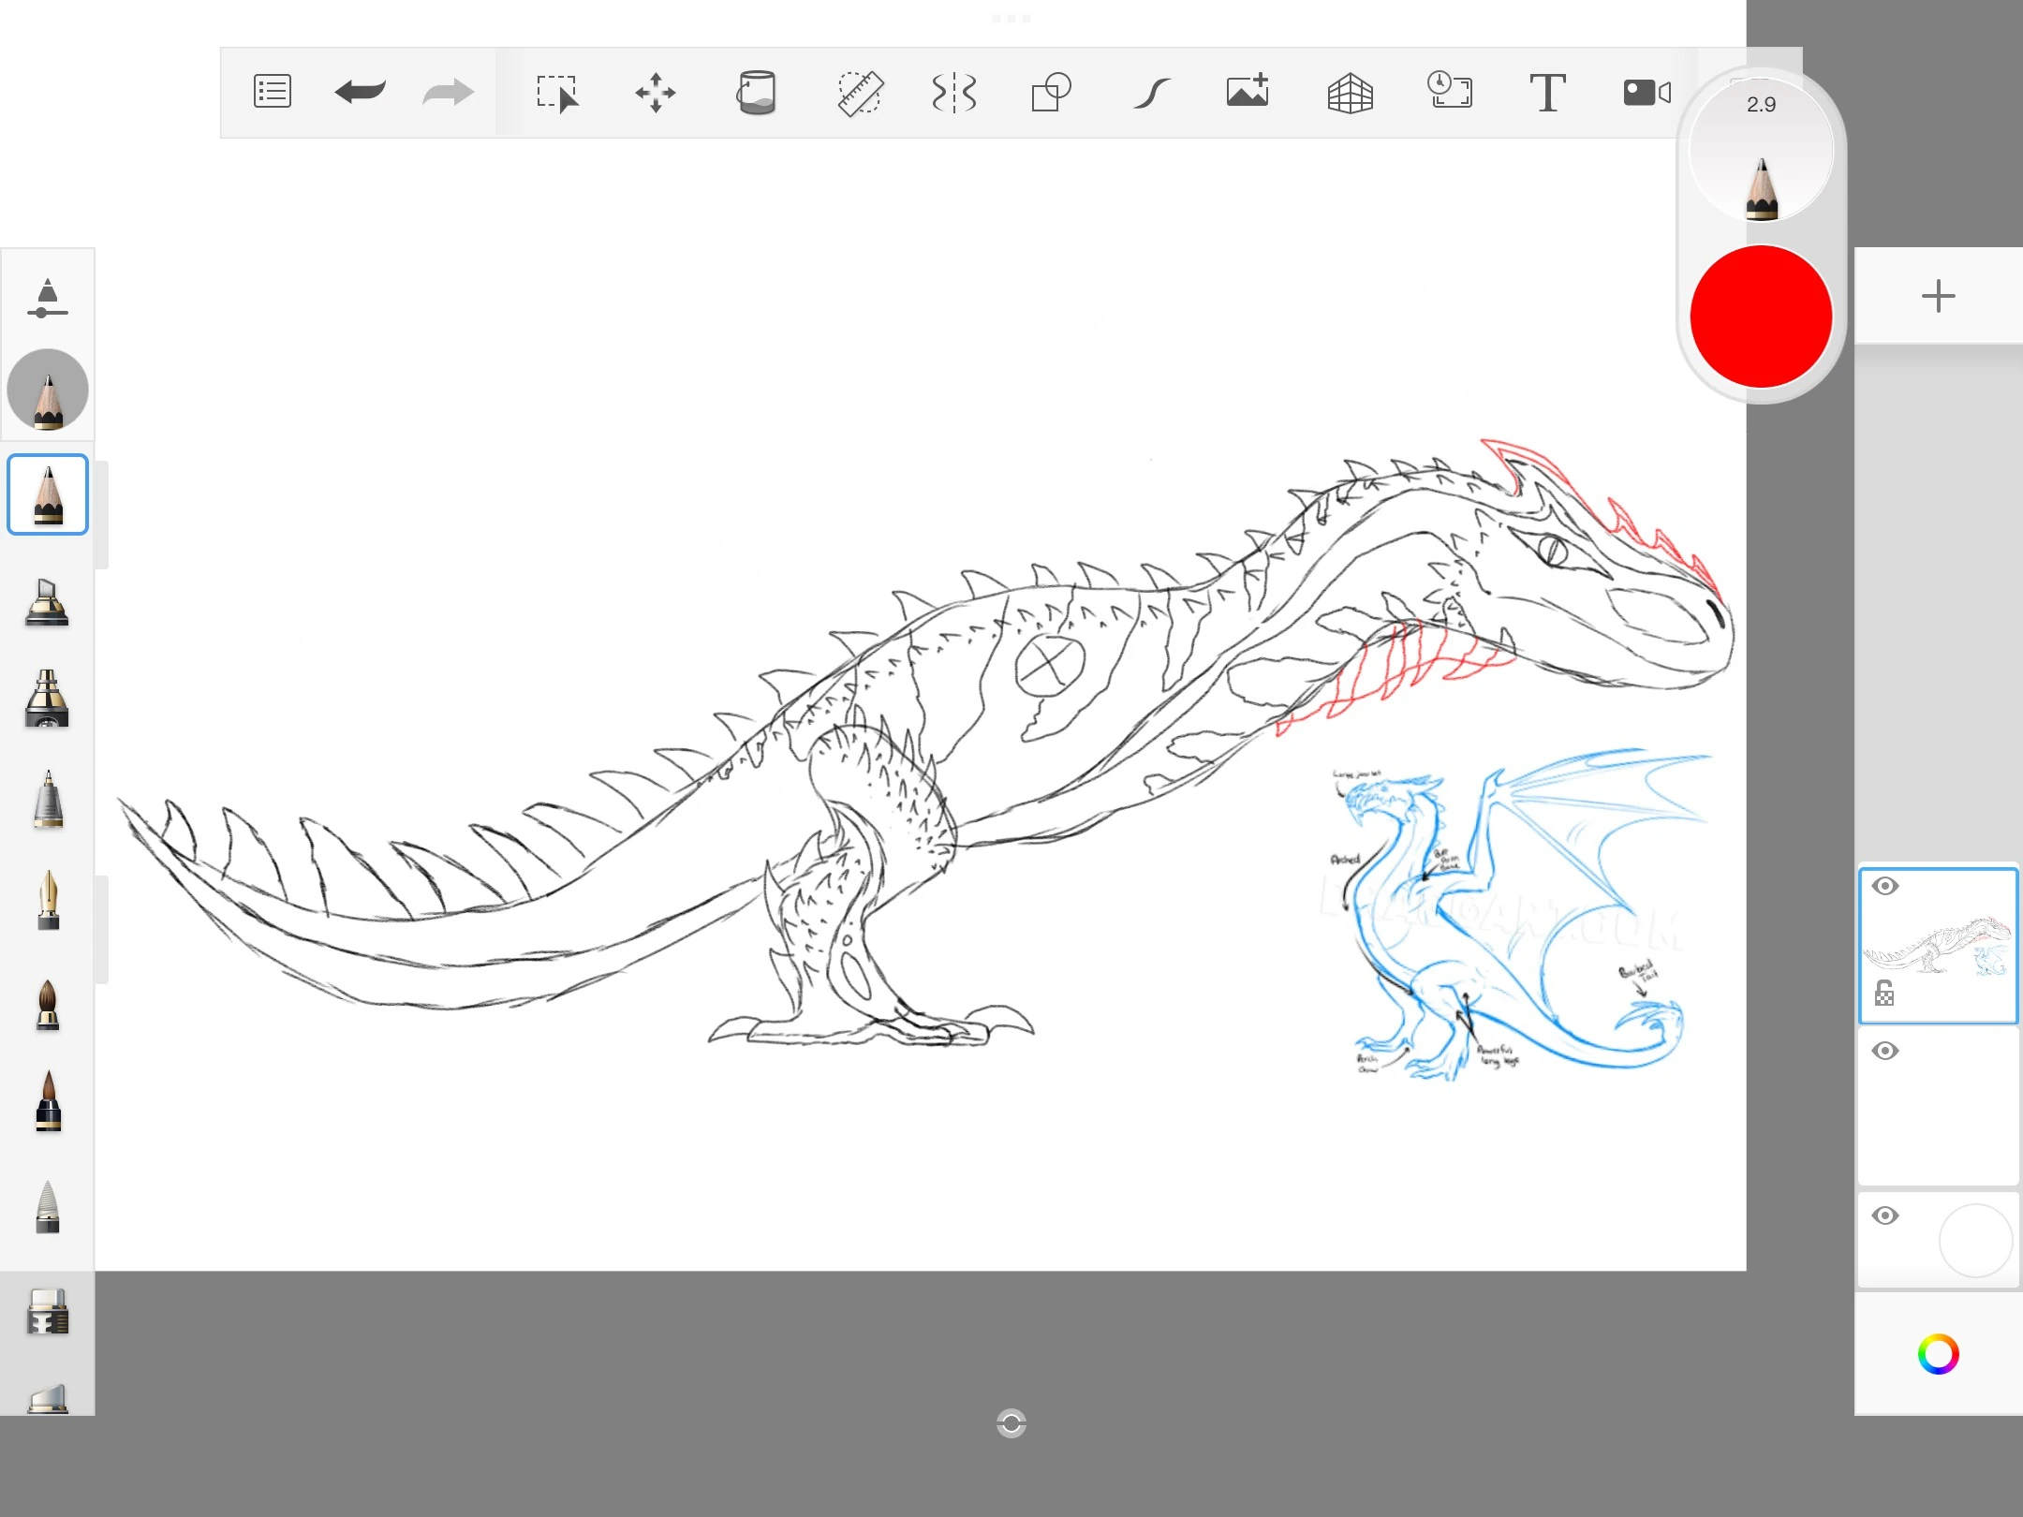Undo the last stroke
The image size is (2023, 1517).
(x=360, y=92)
